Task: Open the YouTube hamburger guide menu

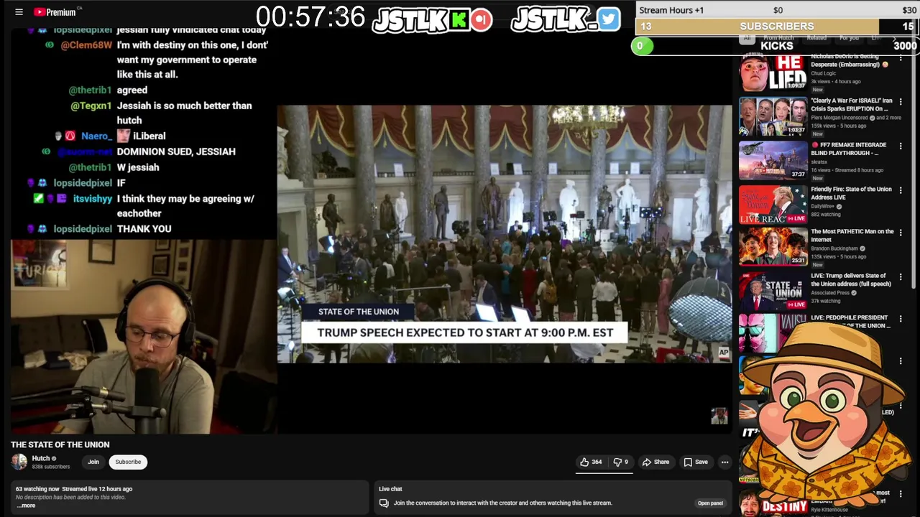Action: click(x=19, y=12)
